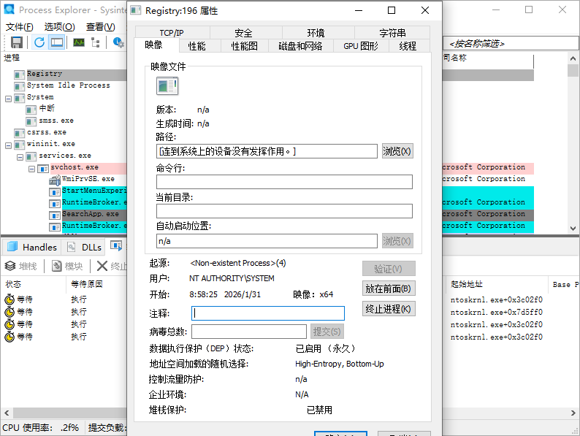
Task: Click the SearchApp.exe process icon
Action: pos(55,215)
